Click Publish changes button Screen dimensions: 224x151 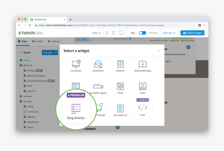(192, 33)
